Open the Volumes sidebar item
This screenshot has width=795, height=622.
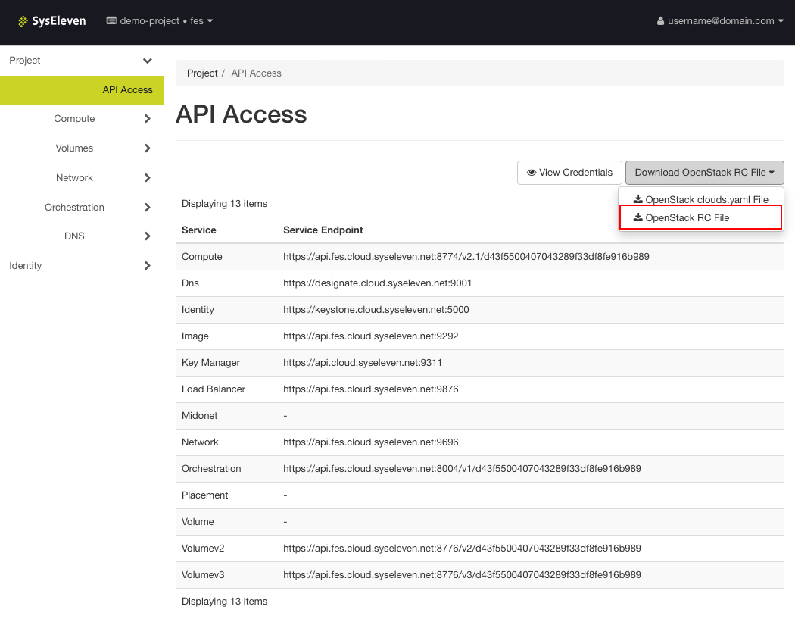click(74, 148)
